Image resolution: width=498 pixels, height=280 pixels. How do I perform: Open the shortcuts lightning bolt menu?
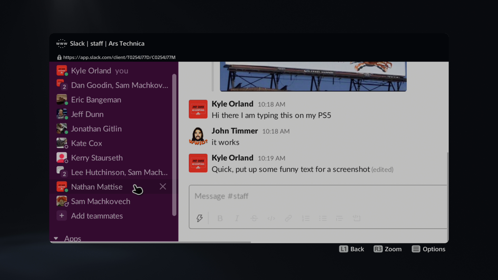[200, 218]
